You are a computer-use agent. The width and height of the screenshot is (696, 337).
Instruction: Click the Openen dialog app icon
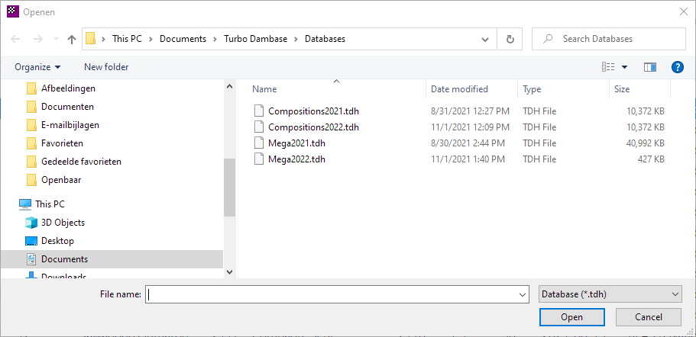[x=13, y=12]
